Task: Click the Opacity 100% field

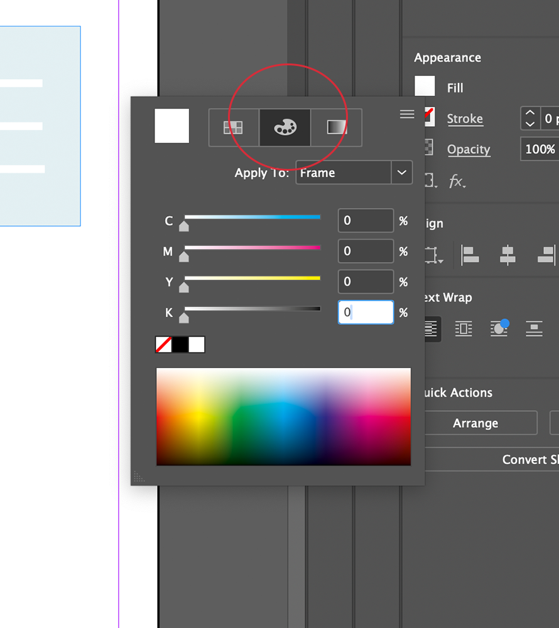Action: 540,149
